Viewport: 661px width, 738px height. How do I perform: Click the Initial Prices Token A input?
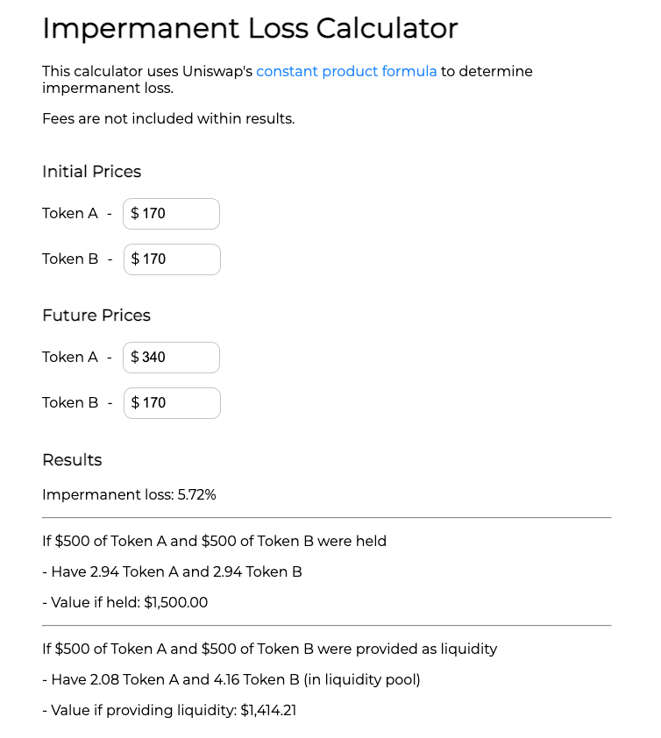coord(171,214)
